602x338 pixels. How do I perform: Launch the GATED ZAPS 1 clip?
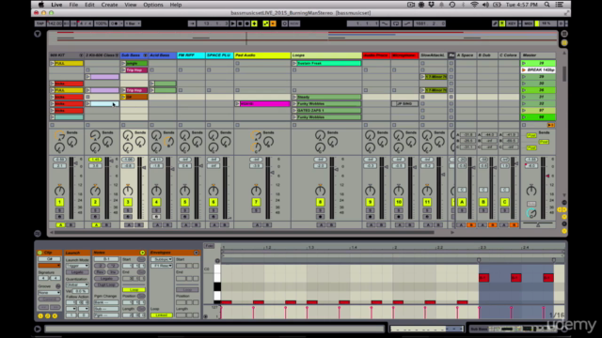tap(294, 111)
